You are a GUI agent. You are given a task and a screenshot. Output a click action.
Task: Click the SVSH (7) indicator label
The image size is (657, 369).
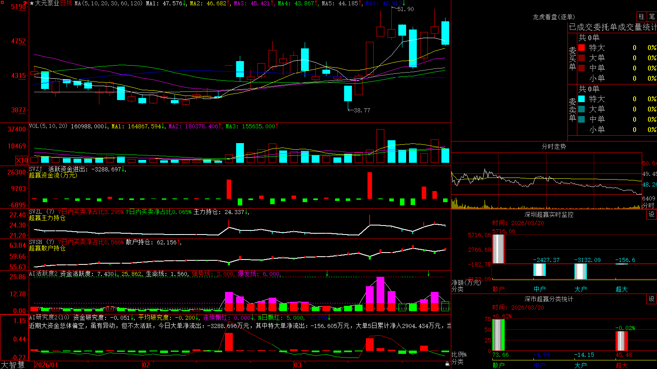41,242
